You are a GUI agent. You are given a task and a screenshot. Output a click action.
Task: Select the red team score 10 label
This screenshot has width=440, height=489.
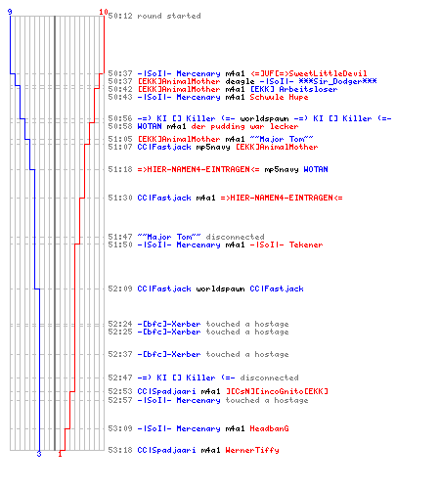coord(104,12)
